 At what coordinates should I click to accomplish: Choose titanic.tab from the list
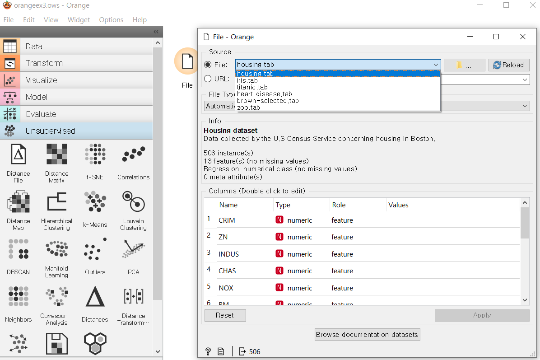(x=338, y=87)
